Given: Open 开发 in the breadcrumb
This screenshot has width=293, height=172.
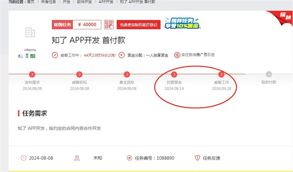Looking at the screenshot, I should (66, 2).
